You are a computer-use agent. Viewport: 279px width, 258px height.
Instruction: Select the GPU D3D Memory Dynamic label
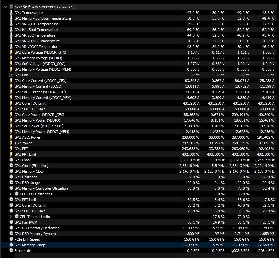(36, 234)
